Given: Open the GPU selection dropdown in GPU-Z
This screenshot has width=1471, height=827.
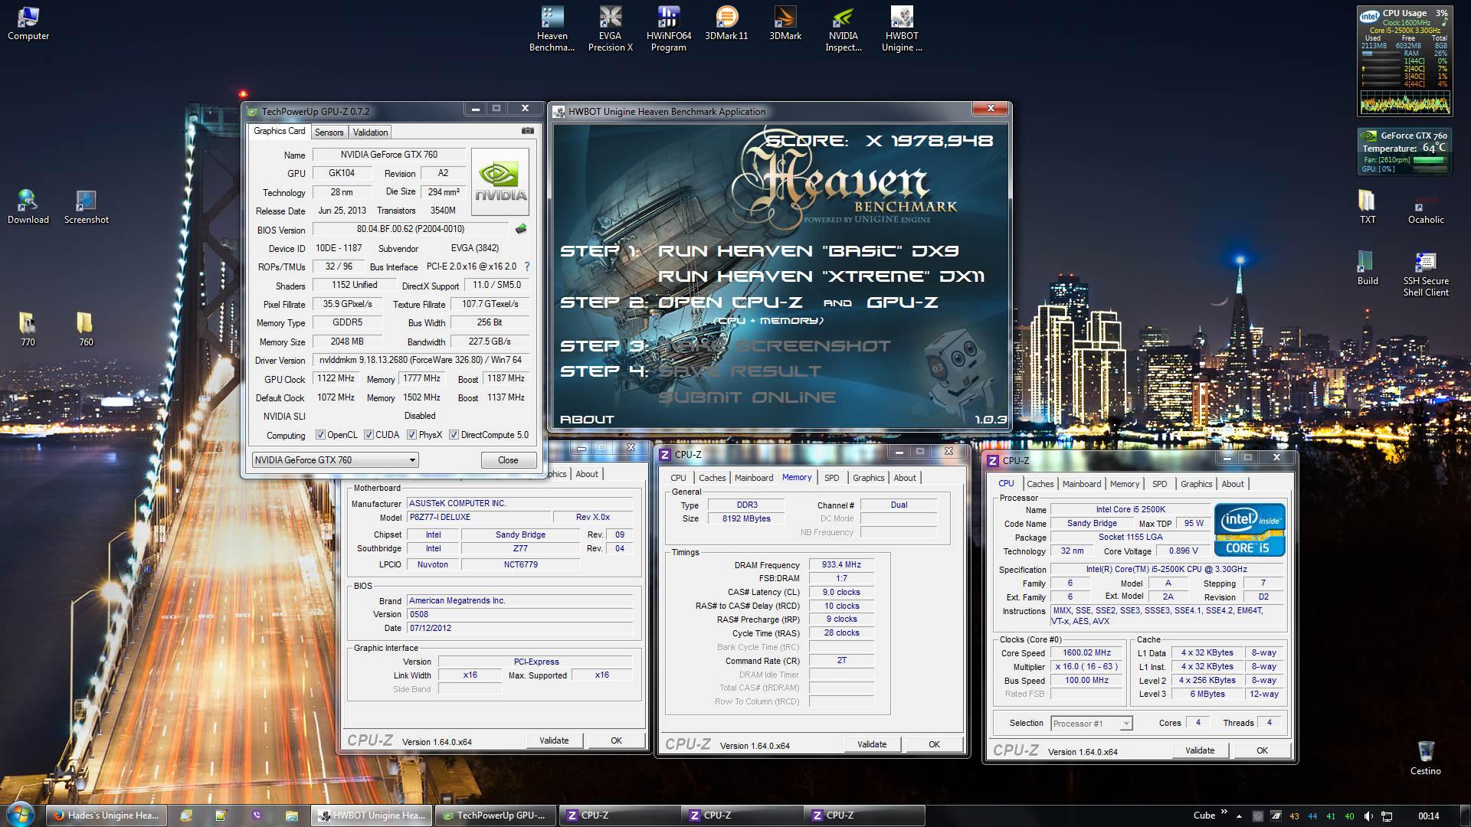Looking at the screenshot, I should point(335,460).
